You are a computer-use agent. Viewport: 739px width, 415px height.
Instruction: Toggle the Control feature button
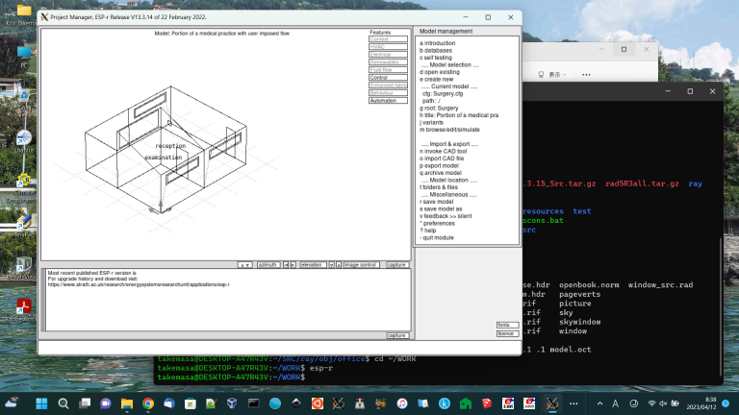pos(388,77)
